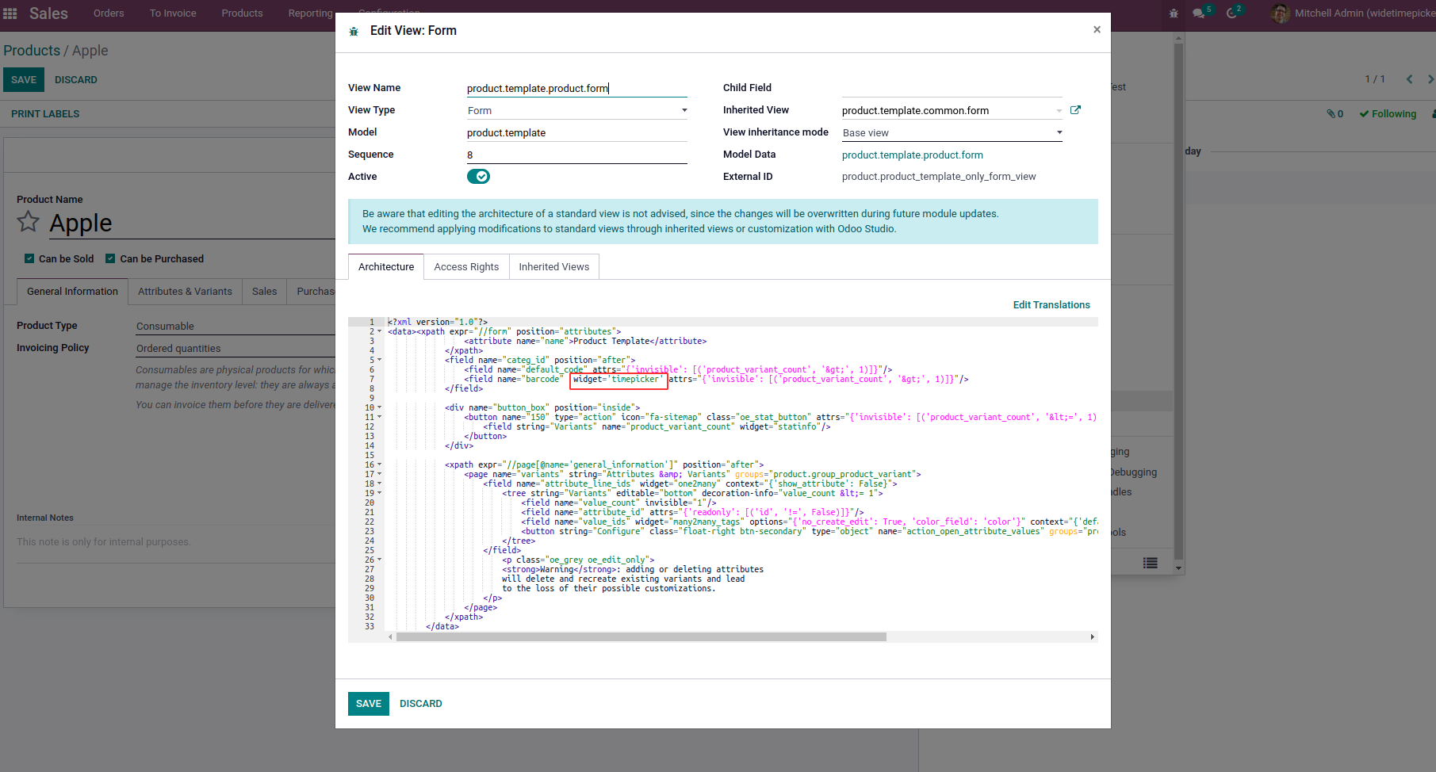Open Inherited View external link icon
Image resolution: width=1436 pixels, height=772 pixels.
(x=1075, y=110)
